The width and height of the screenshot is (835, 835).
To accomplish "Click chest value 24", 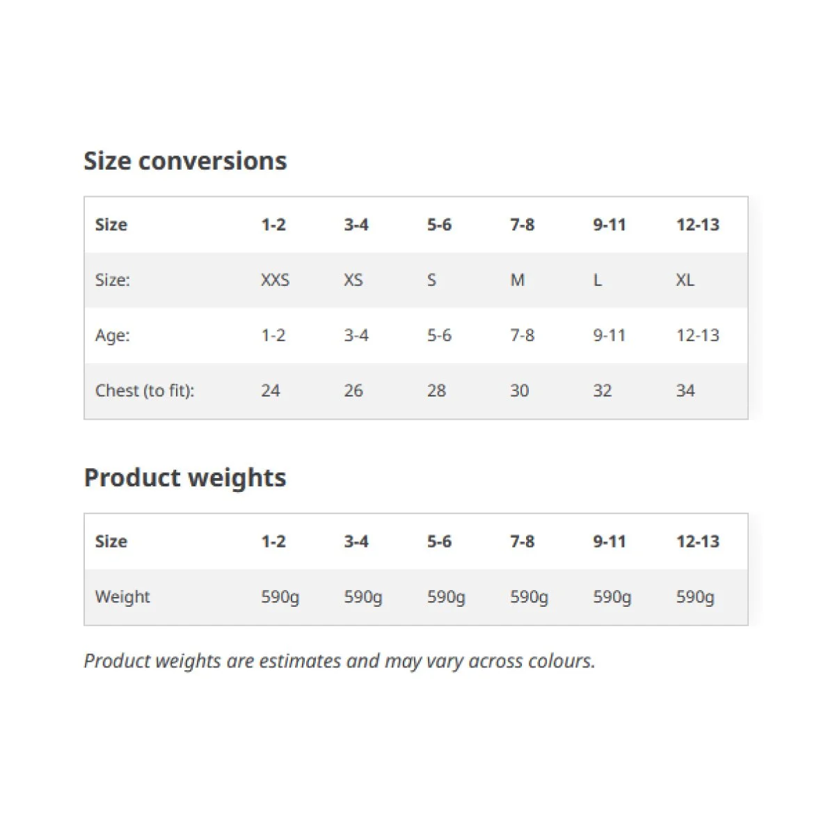I will point(271,390).
